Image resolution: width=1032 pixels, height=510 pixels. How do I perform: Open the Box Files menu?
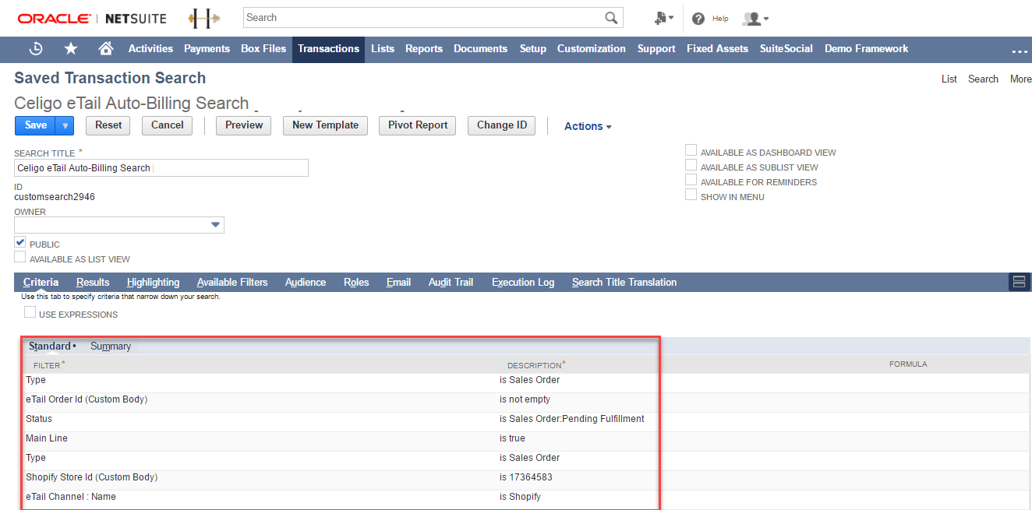tap(263, 48)
